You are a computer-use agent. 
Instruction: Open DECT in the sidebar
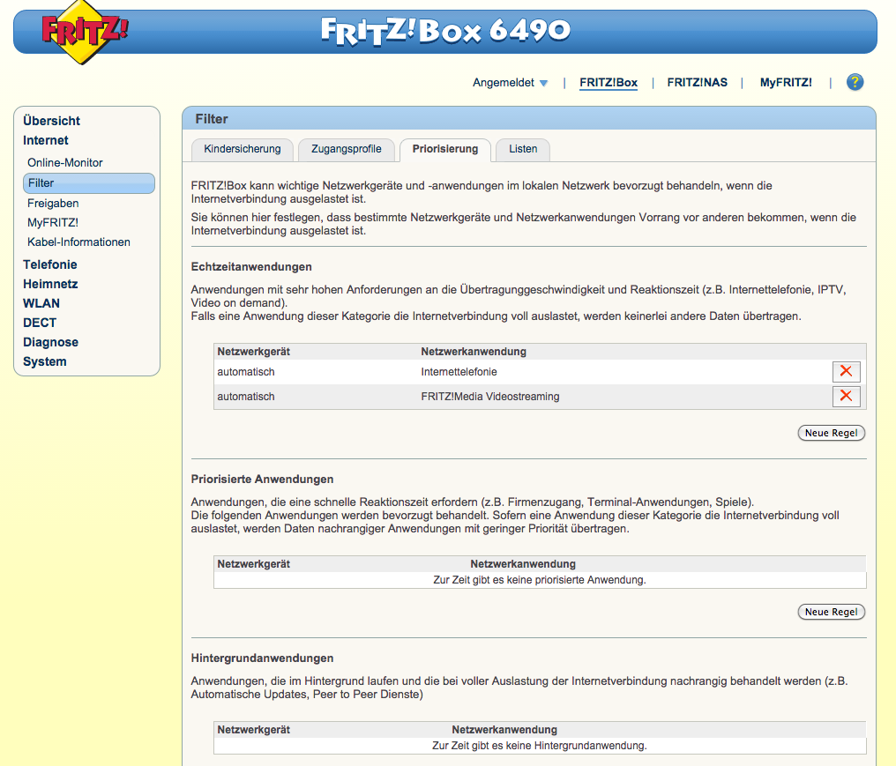40,323
